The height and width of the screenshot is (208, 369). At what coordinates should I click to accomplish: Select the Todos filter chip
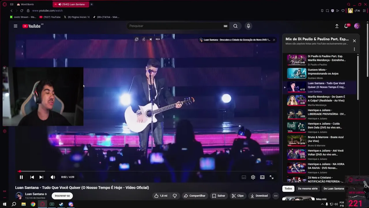[x=288, y=189]
